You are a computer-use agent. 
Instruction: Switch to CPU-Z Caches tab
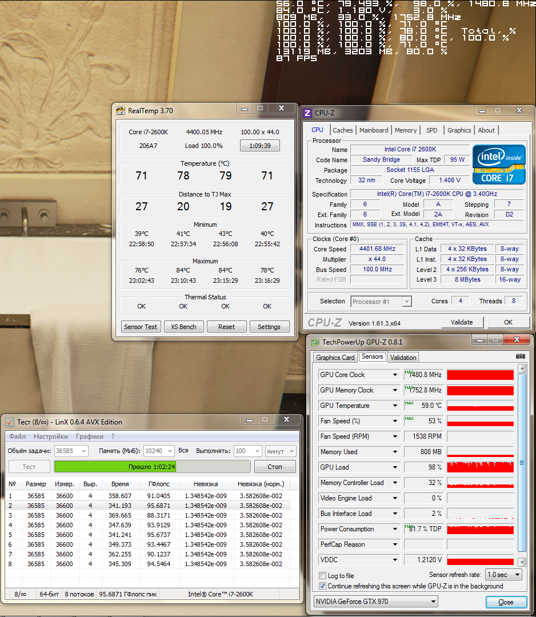pos(343,130)
